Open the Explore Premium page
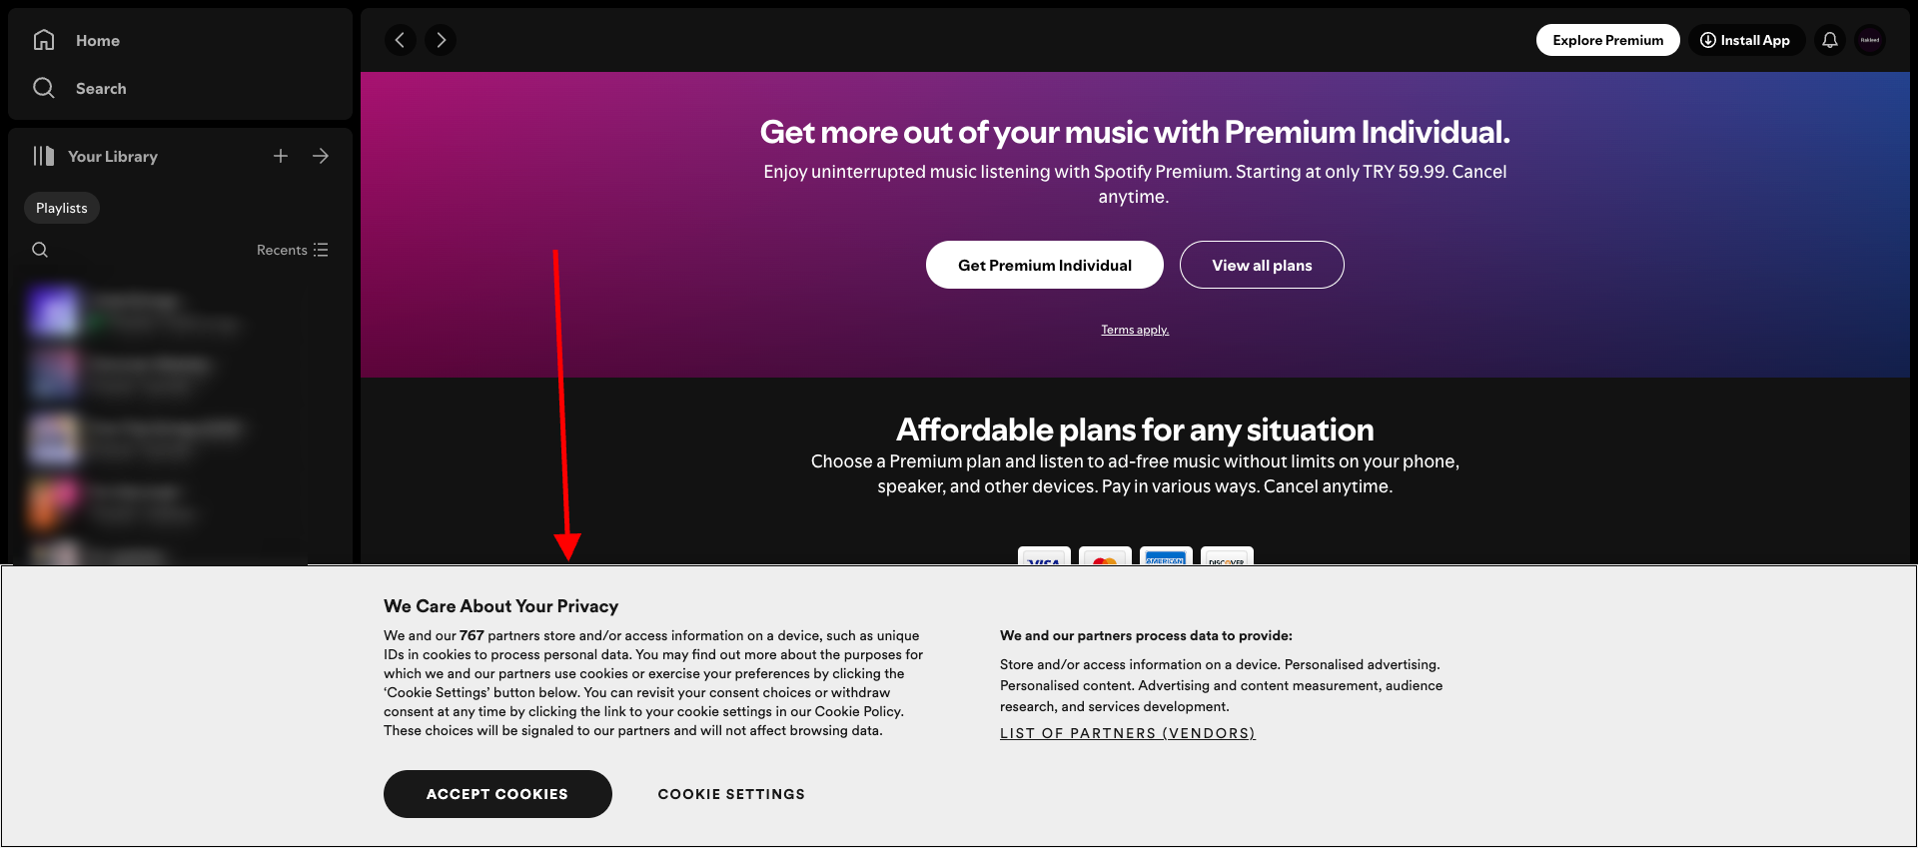 tap(1607, 40)
